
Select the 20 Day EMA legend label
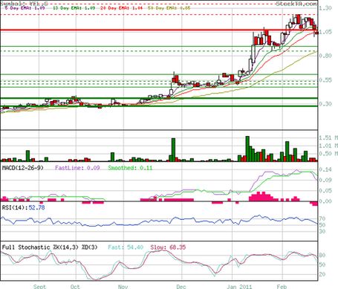click(x=122, y=8)
